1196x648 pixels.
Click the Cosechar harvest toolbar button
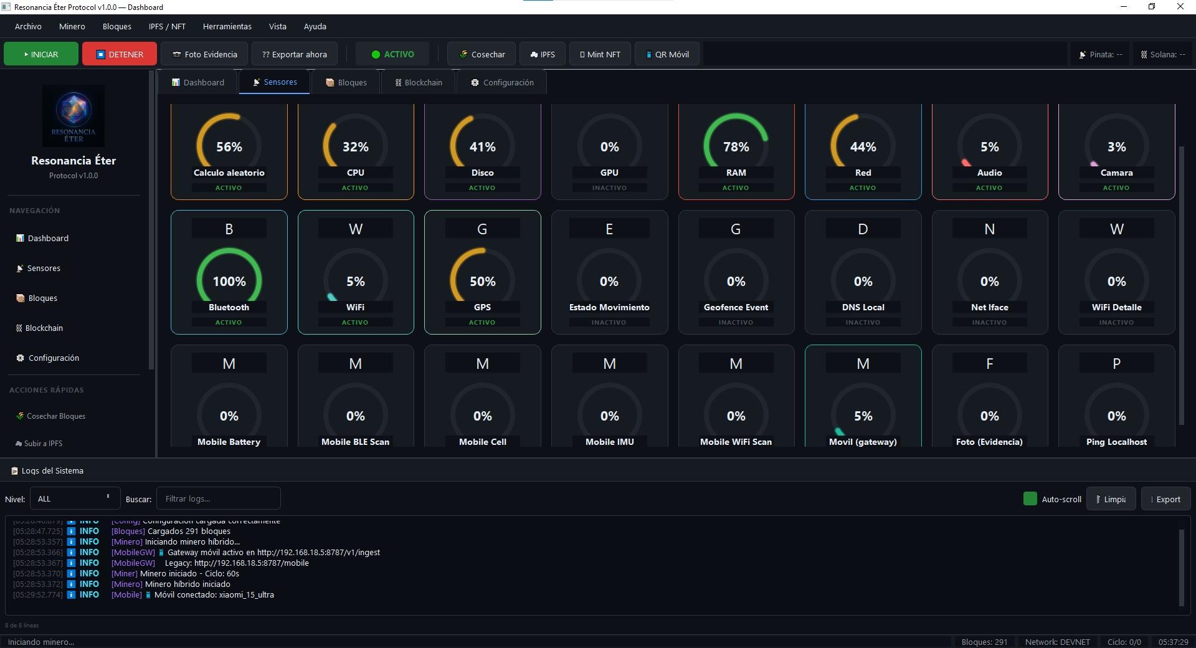[x=481, y=54]
